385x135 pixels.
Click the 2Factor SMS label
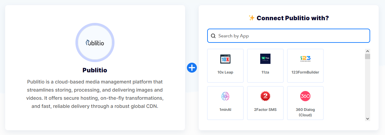(265, 110)
